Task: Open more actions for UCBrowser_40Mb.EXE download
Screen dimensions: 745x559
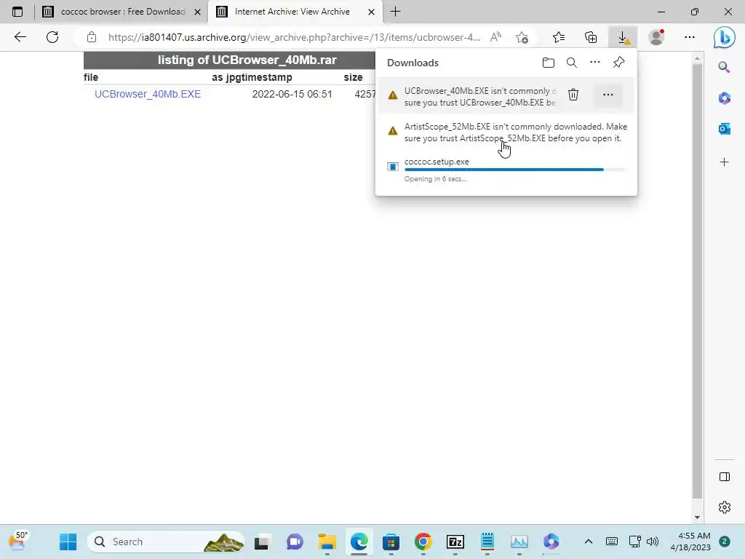Action: tap(608, 95)
